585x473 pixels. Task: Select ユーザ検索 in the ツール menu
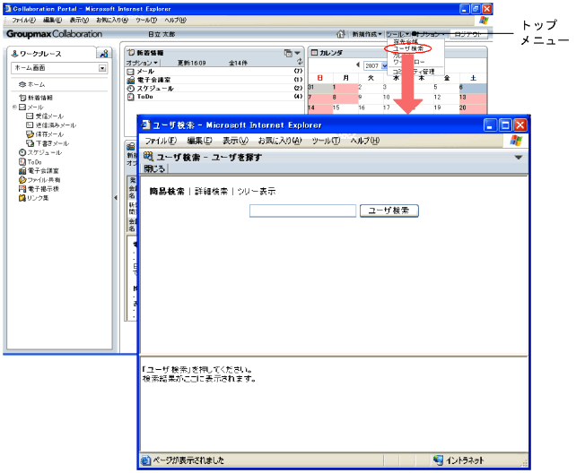click(x=408, y=48)
